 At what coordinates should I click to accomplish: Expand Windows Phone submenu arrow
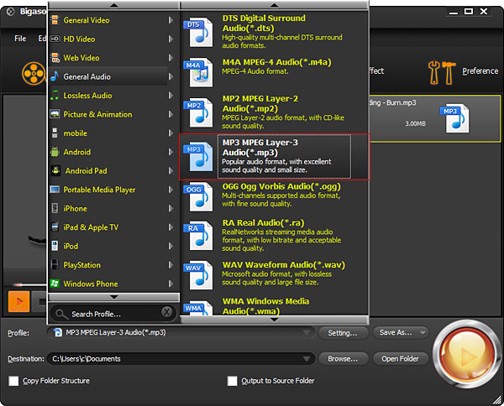[171, 284]
